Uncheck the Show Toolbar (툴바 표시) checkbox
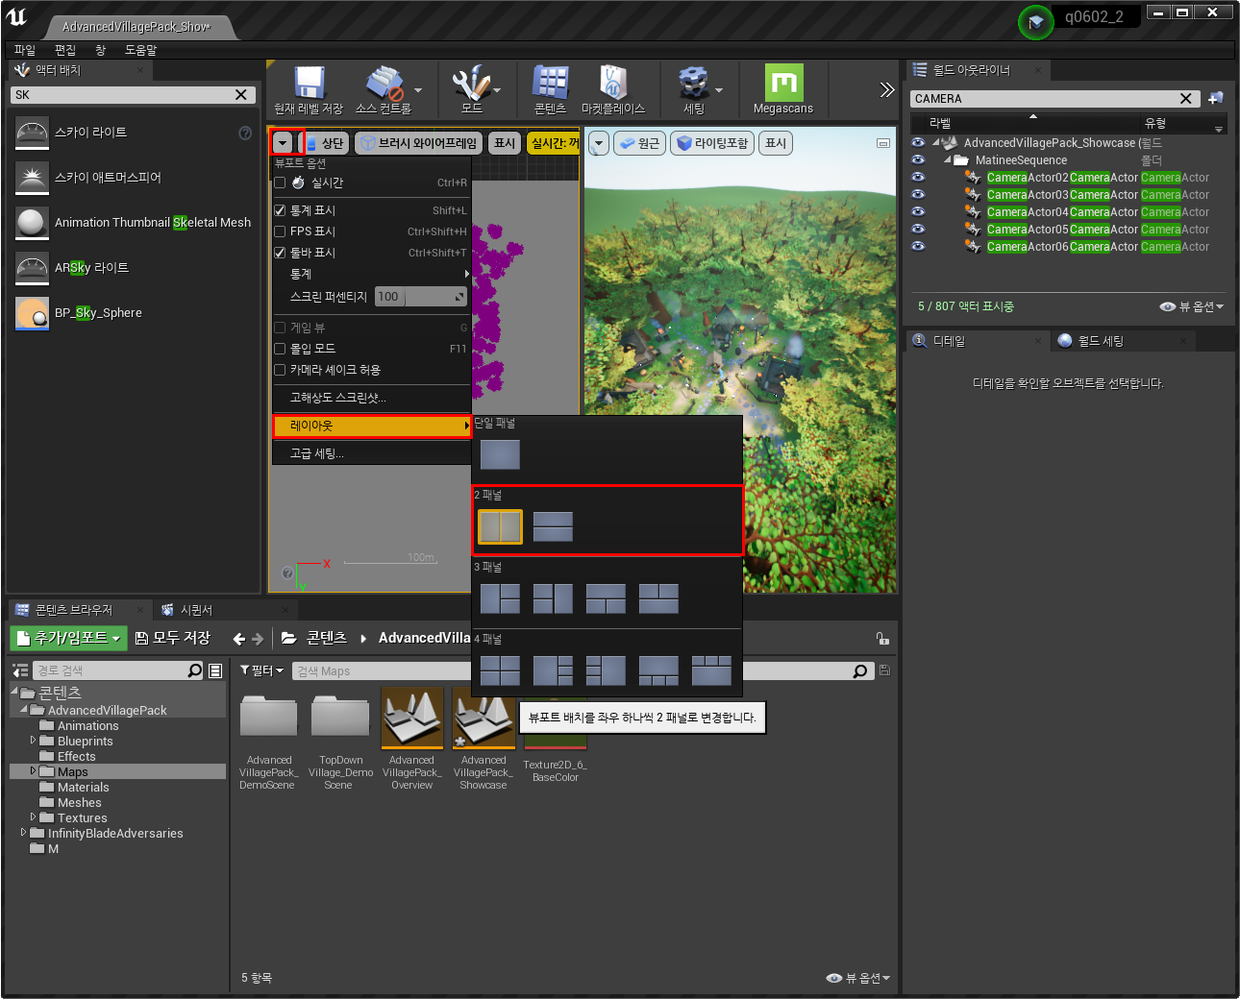The width and height of the screenshot is (1240, 999). pyautogui.click(x=280, y=253)
